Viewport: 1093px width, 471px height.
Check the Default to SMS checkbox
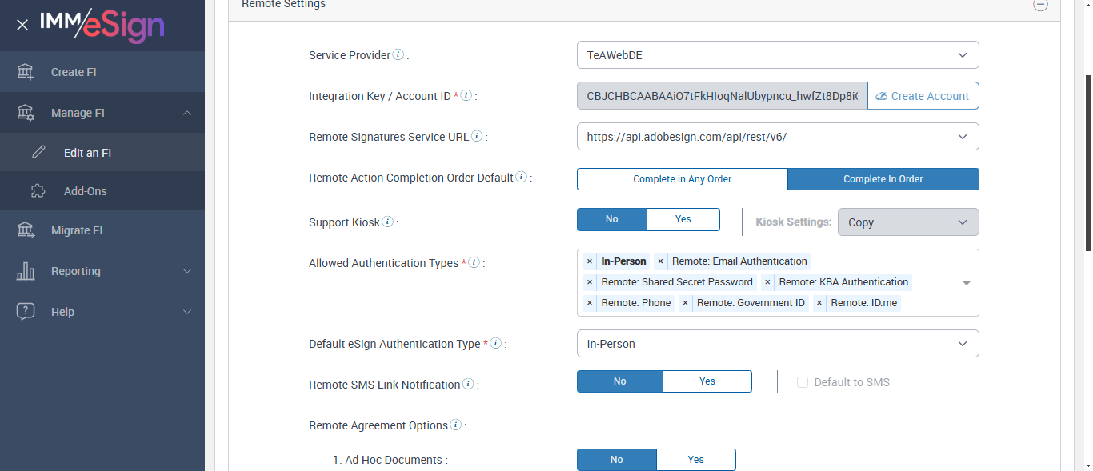(x=803, y=382)
